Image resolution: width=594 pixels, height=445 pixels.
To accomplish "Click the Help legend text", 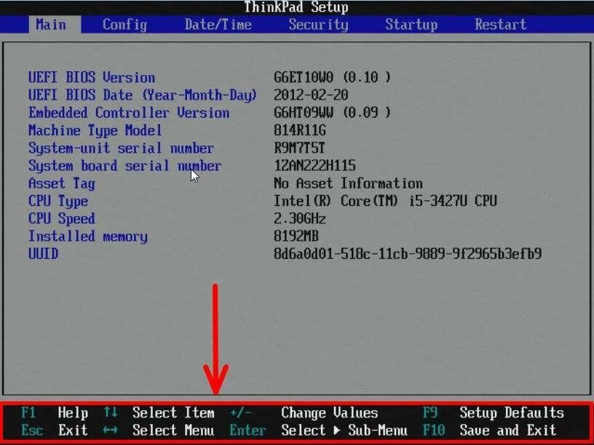I will 73,413.
